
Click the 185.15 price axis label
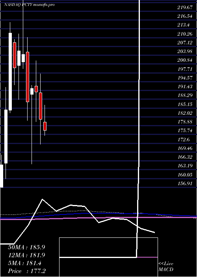185,104
